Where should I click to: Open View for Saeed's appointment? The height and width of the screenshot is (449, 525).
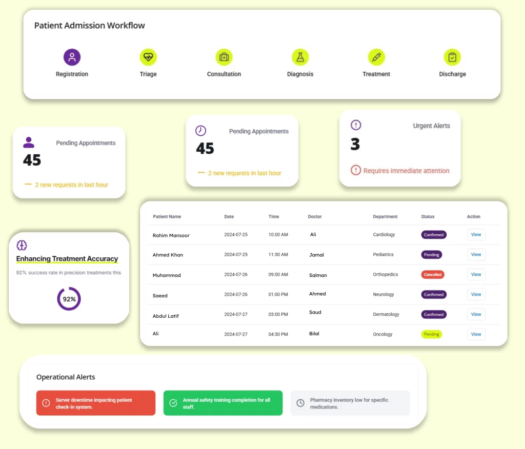pyautogui.click(x=476, y=294)
